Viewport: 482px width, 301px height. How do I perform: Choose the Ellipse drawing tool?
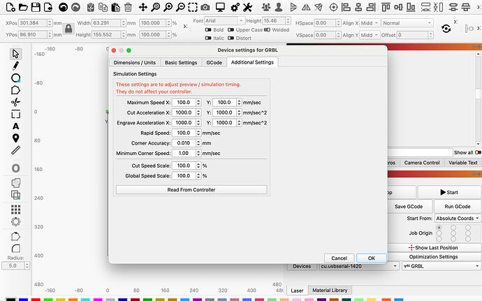(15, 78)
